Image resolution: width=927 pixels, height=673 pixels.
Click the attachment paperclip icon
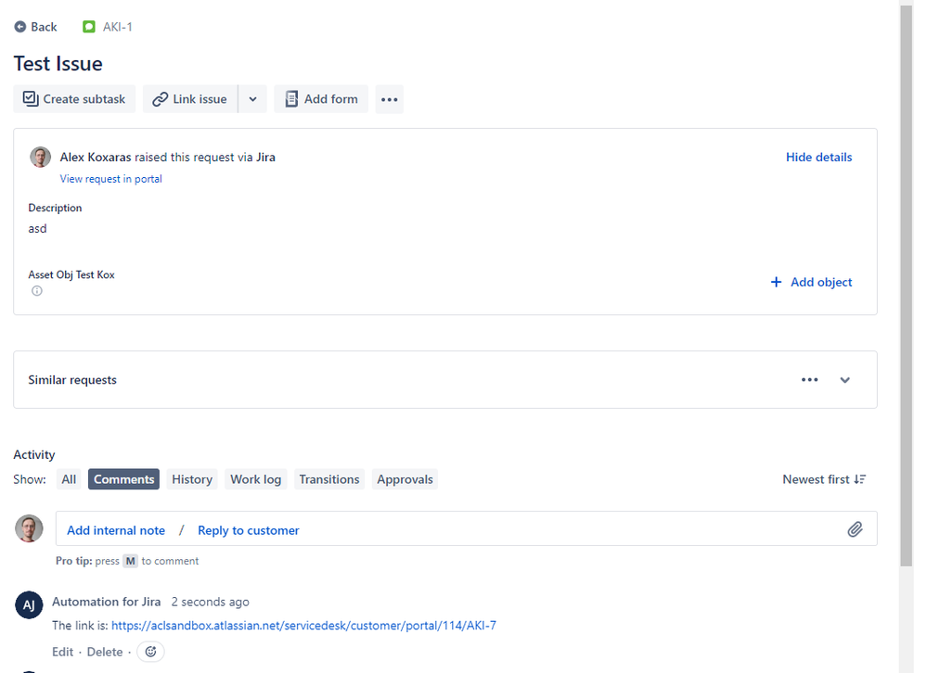tap(855, 529)
